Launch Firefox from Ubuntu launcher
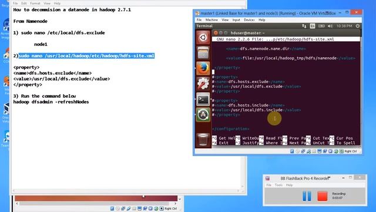The width and height of the screenshot is (376, 212). coord(203,68)
